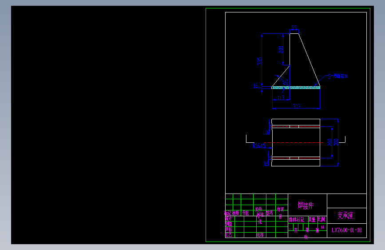Select the 重量 title block label
The width and height of the screenshot is (385, 250).
pyautogui.click(x=312, y=219)
